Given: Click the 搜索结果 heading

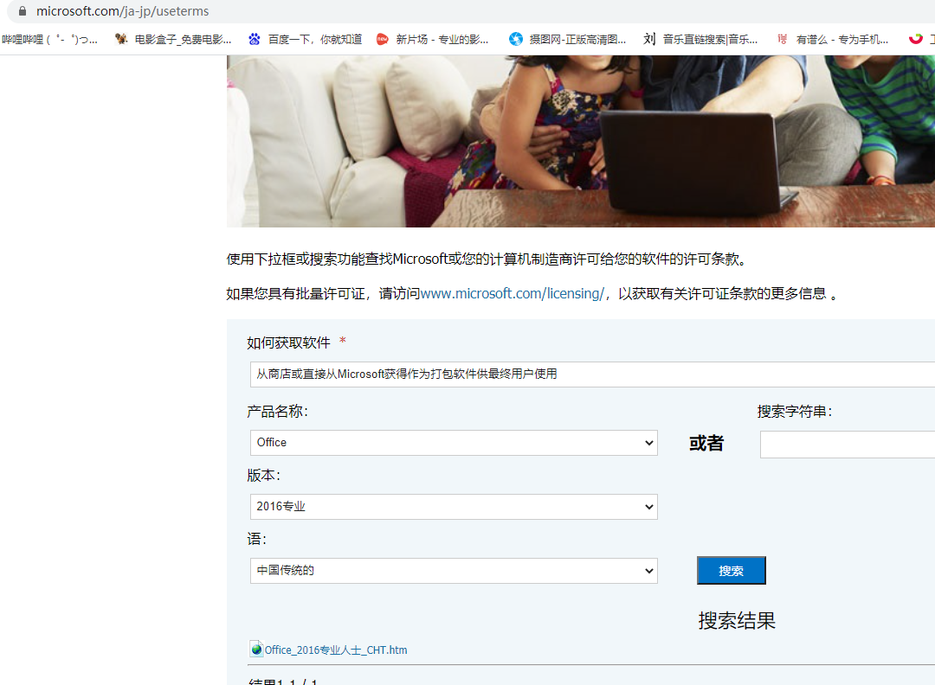Looking at the screenshot, I should (737, 621).
